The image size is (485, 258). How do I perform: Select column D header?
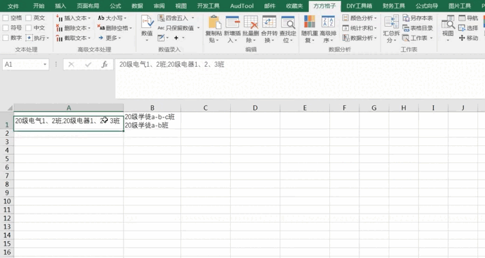point(255,108)
